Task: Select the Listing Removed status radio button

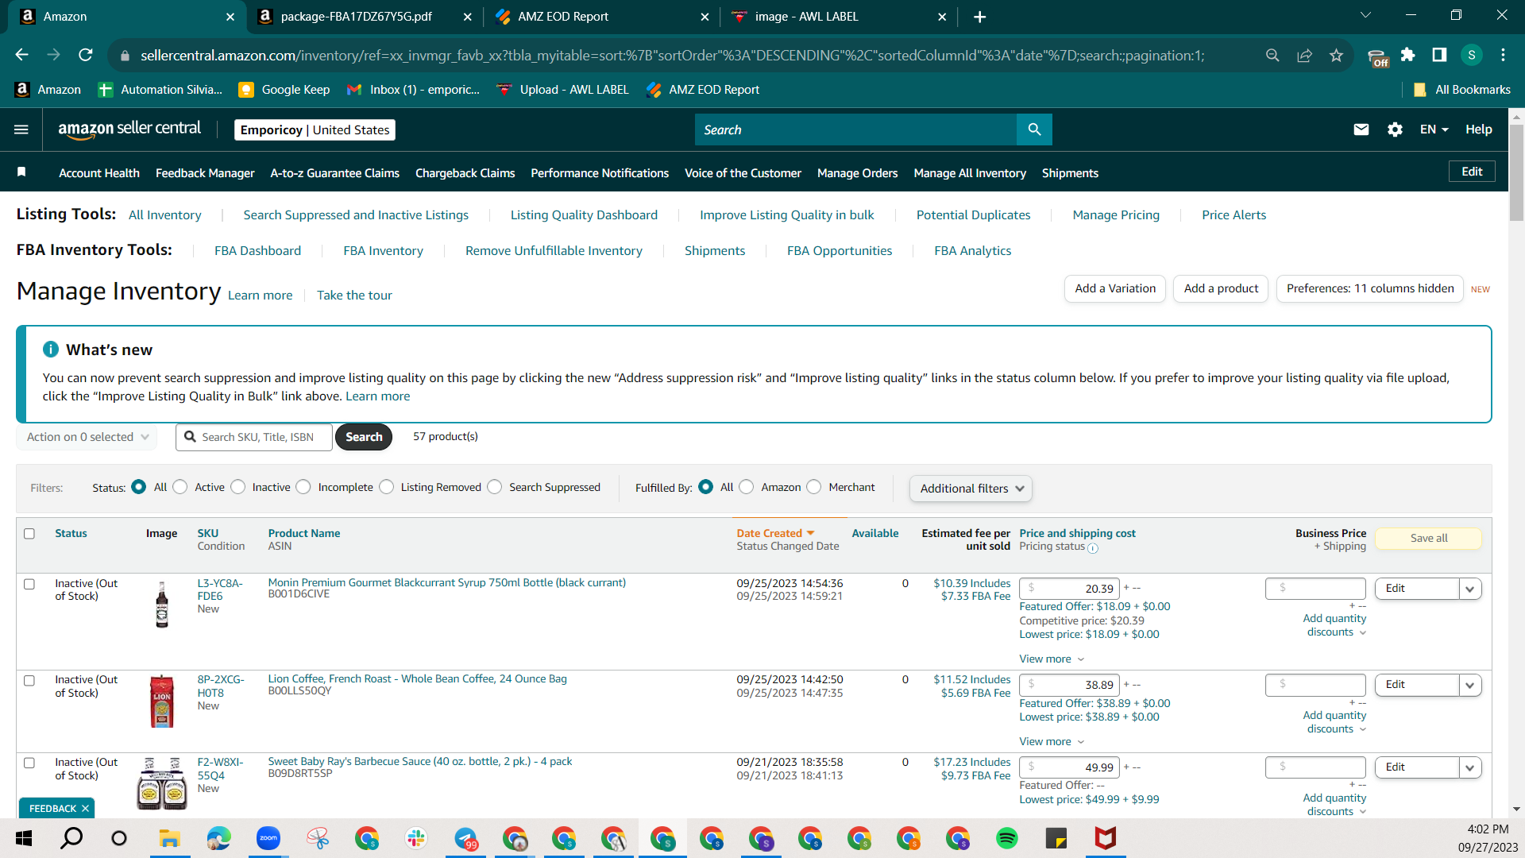Action: (x=387, y=487)
